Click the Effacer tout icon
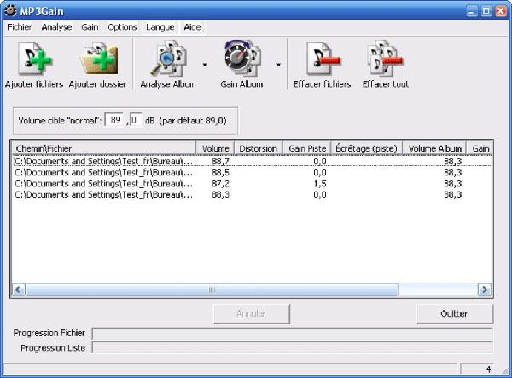512x378 pixels. point(385,60)
